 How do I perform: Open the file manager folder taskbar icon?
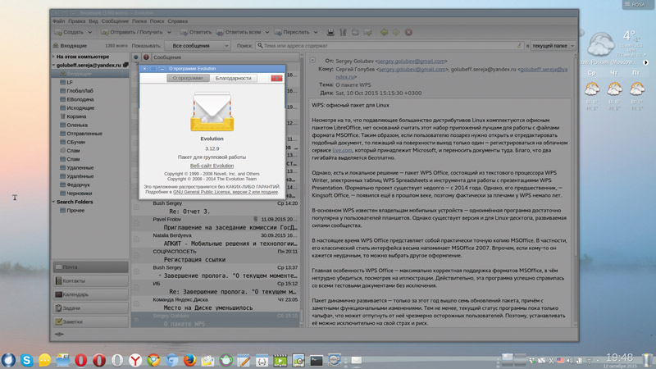[63, 360]
